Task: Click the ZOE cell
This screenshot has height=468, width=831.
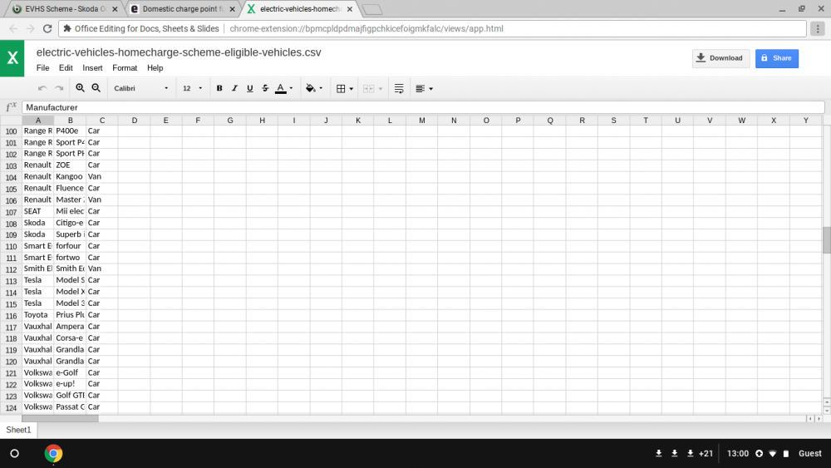Action: pyautogui.click(x=70, y=165)
